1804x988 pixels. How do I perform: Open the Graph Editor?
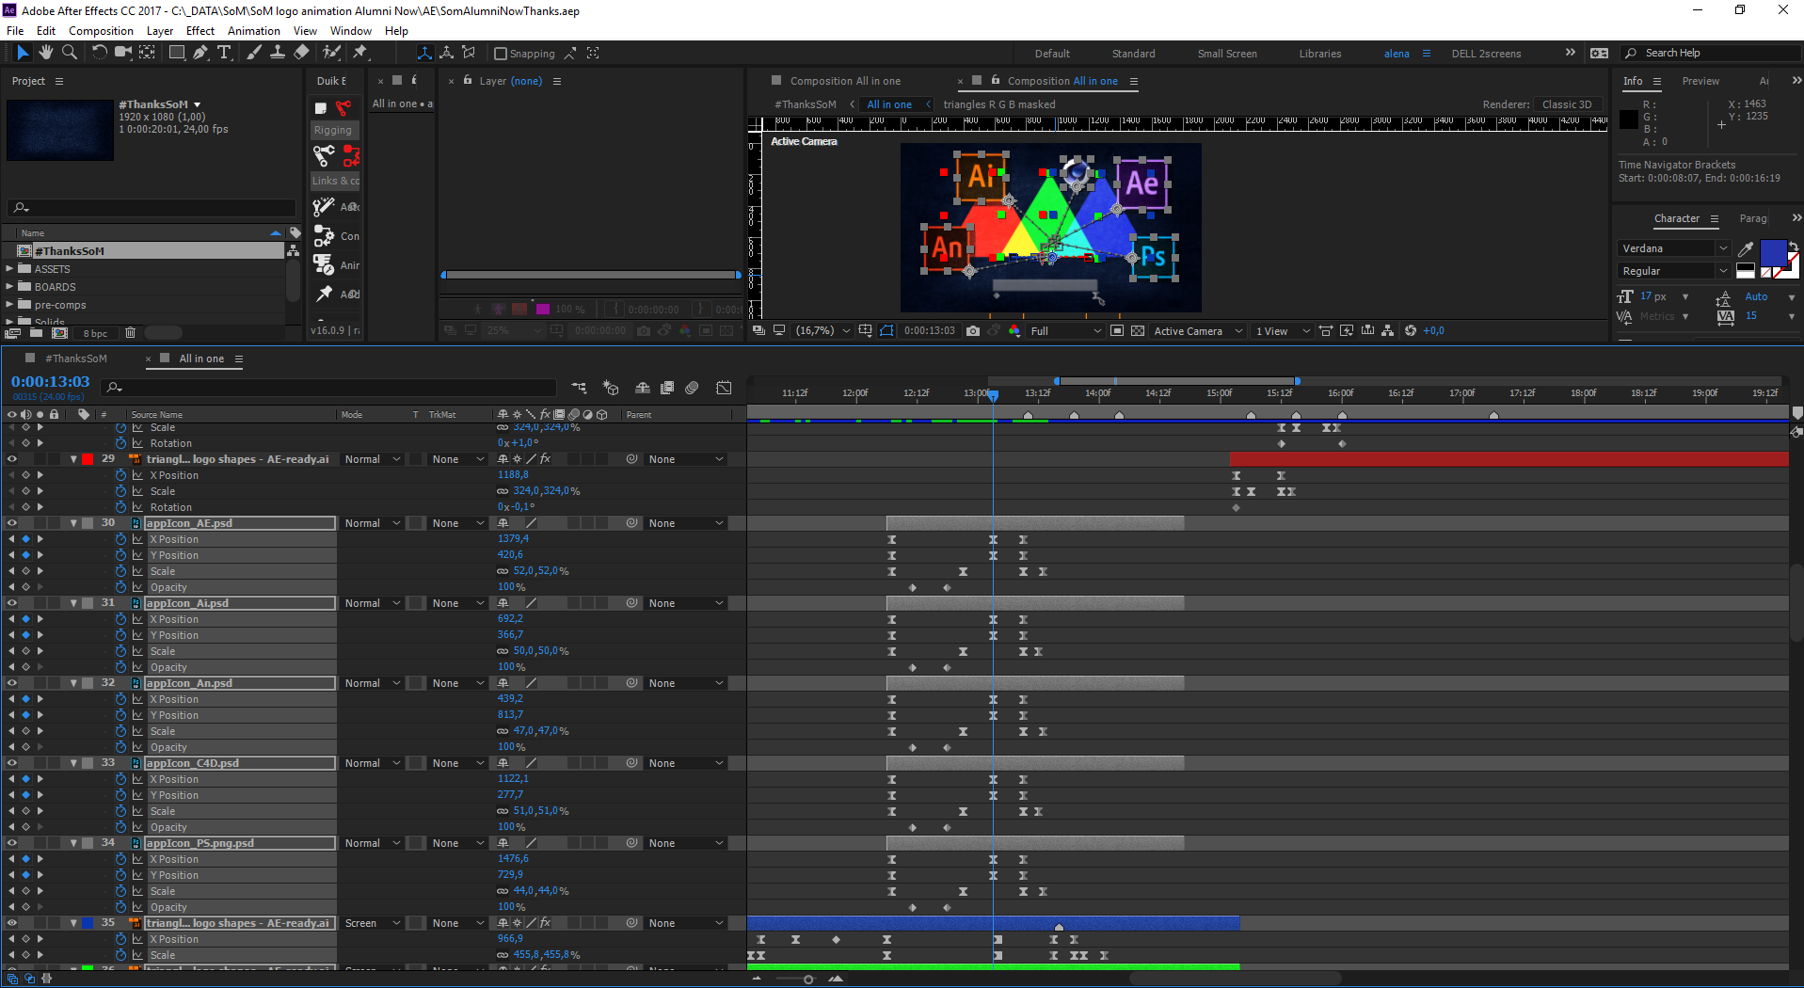click(x=724, y=388)
